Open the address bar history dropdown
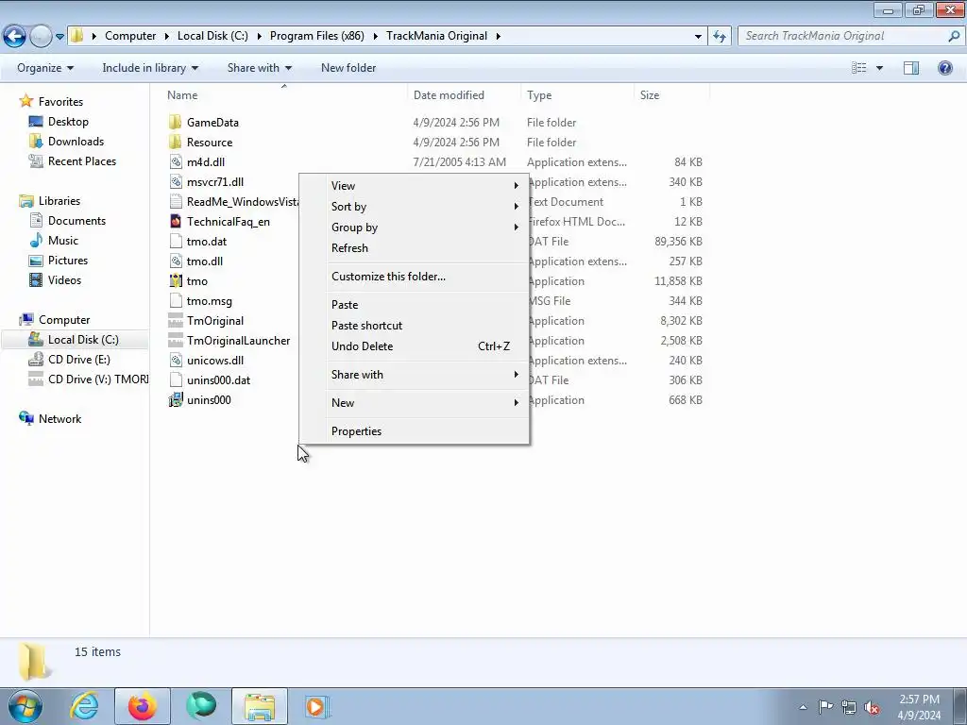967x725 pixels. coord(698,37)
